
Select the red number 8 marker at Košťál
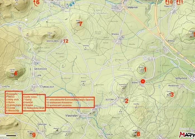click(x=138, y=134)
